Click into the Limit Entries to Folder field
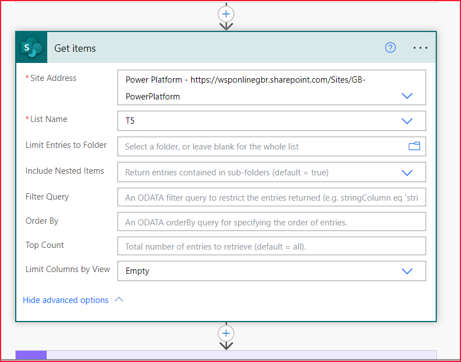 [x=272, y=147]
